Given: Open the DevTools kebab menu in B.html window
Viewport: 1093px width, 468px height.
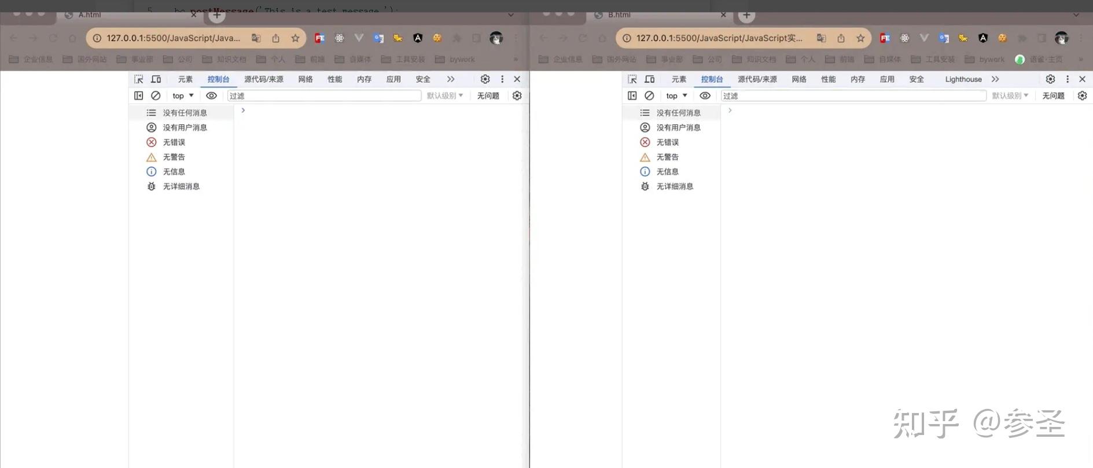Looking at the screenshot, I should (1068, 79).
